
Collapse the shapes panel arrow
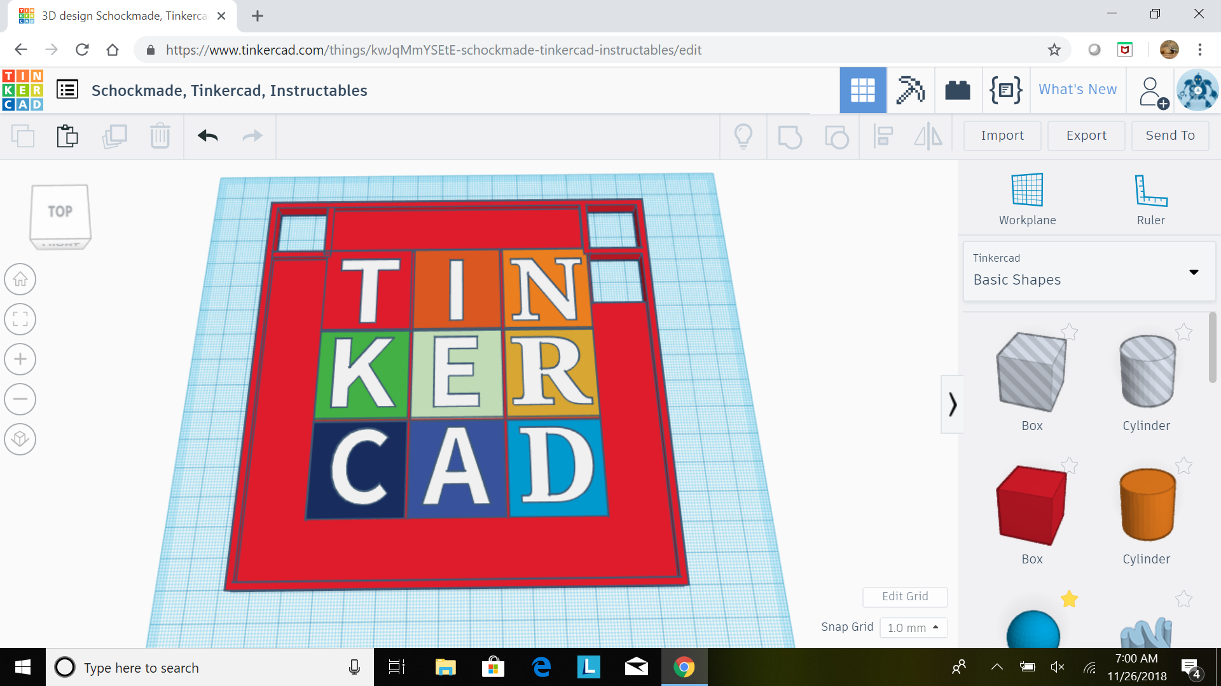pos(952,404)
